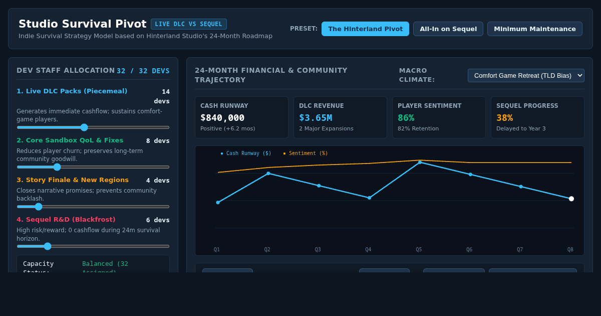Select the 38% sequel progress value
Viewport: 601px width, 316px height.
point(505,118)
